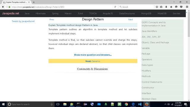This screenshot has width=190, height=107.
Task: Open the Maven navbar item
Action: [x=68, y=13]
